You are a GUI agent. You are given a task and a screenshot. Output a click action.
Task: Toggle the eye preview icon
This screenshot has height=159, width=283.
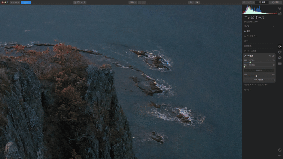coord(191,2)
